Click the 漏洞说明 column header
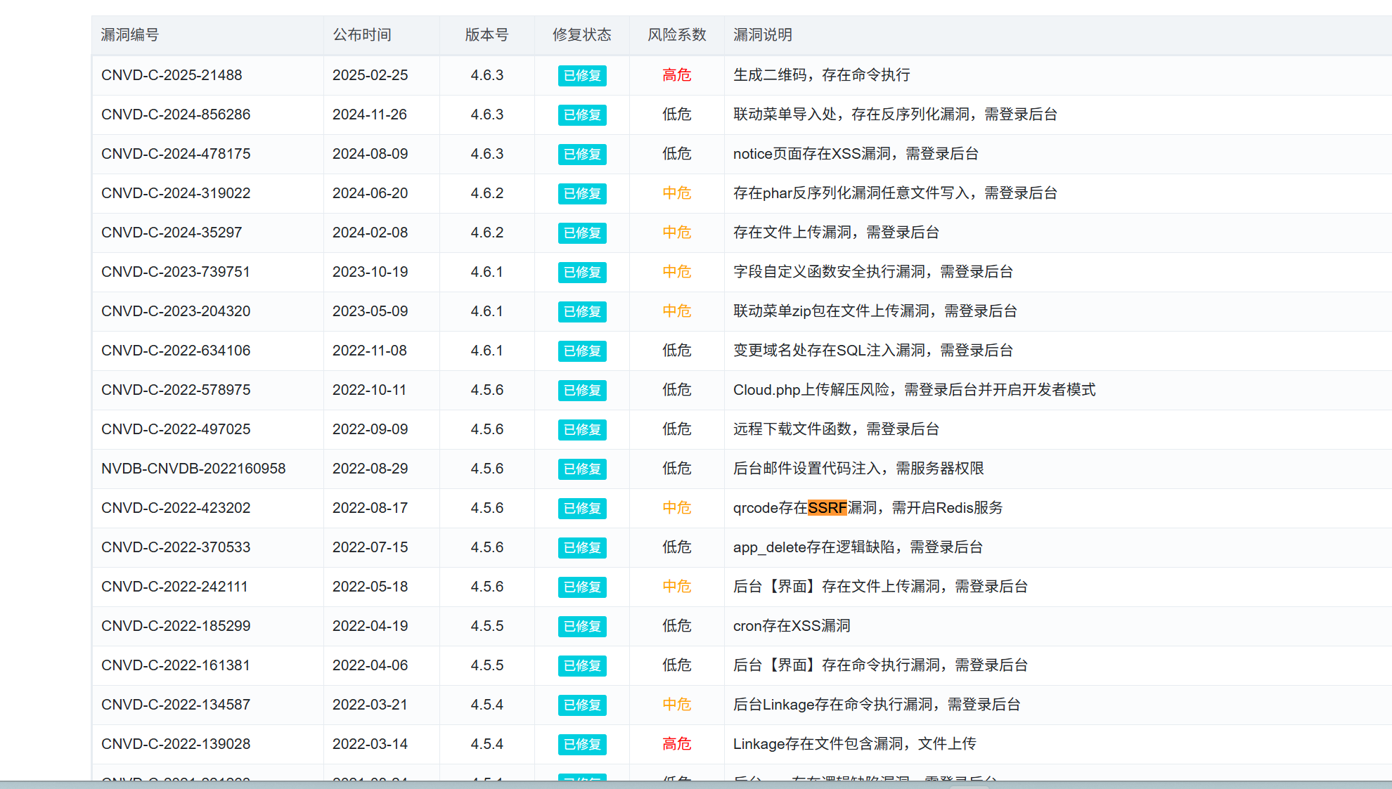Image resolution: width=1392 pixels, height=789 pixels. (x=763, y=34)
